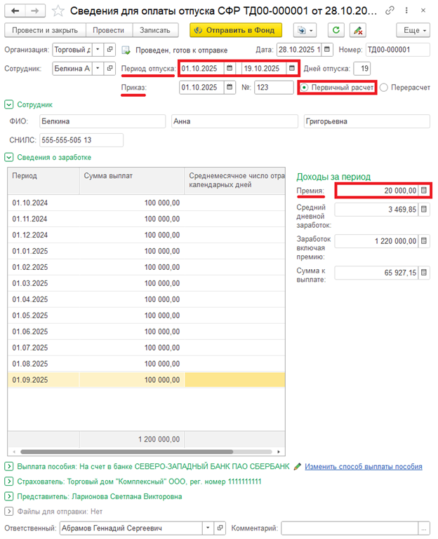The height and width of the screenshot is (539, 438).
Task: Open calculator for Премия field
Action: point(424,191)
